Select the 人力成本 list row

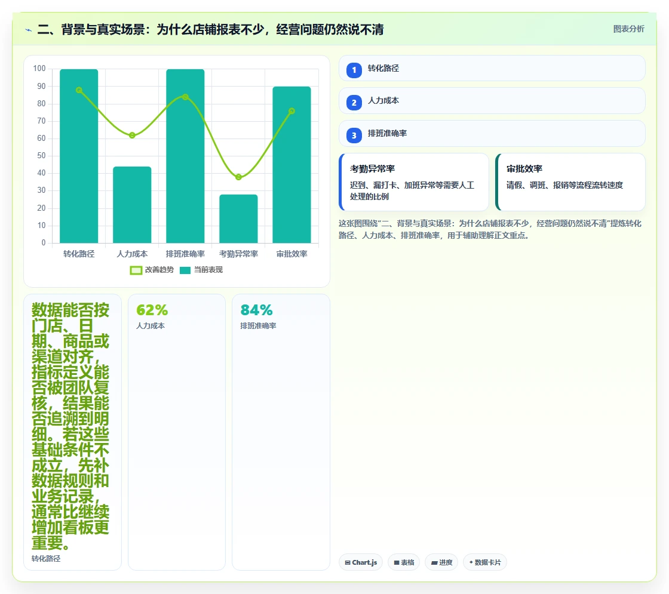[492, 101]
